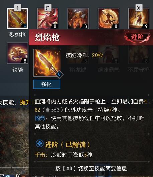Click the blue diamond 进阶 advancement icon
The height and width of the screenshot is (177, 153).
(x=40, y=143)
